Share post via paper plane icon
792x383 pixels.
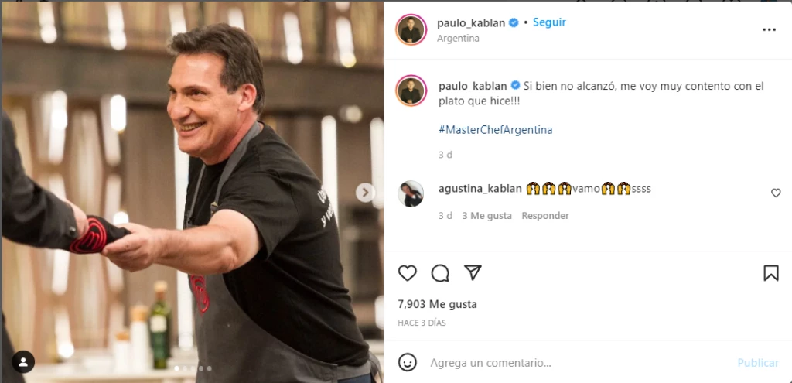473,273
